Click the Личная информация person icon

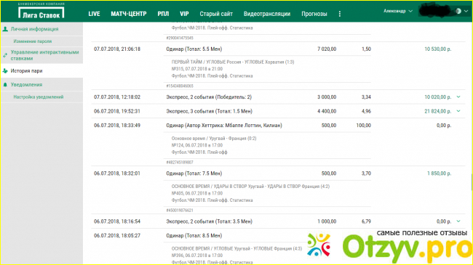point(5,29)
